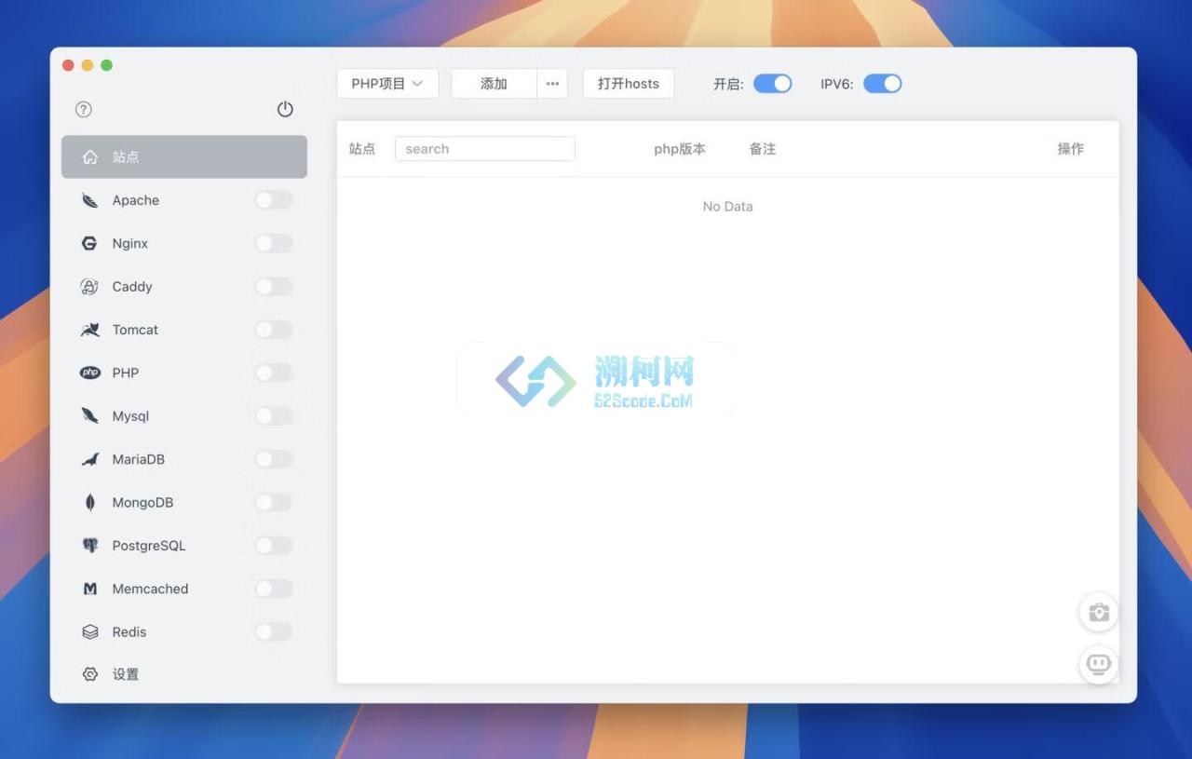This screenshot has height=759, width=1192.
Task: Toggle the Memcached service switch
Action: coord(274,589)
